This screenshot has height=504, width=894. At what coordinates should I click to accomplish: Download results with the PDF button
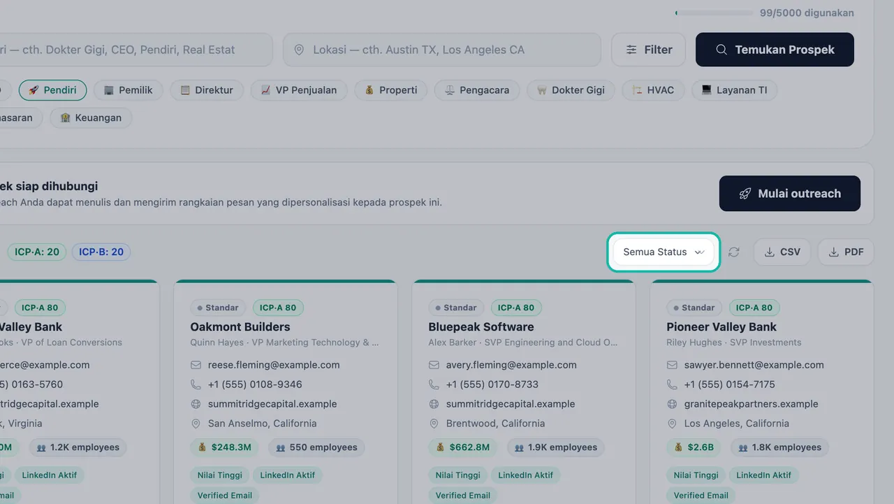pyautogui.click(x=846, y=252)
